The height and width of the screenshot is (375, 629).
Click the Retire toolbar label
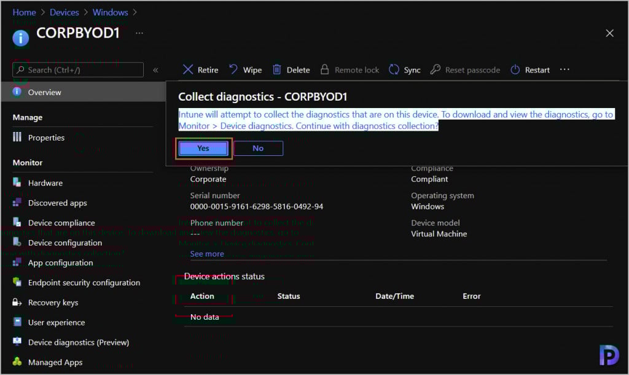click(x=208, y=70)
